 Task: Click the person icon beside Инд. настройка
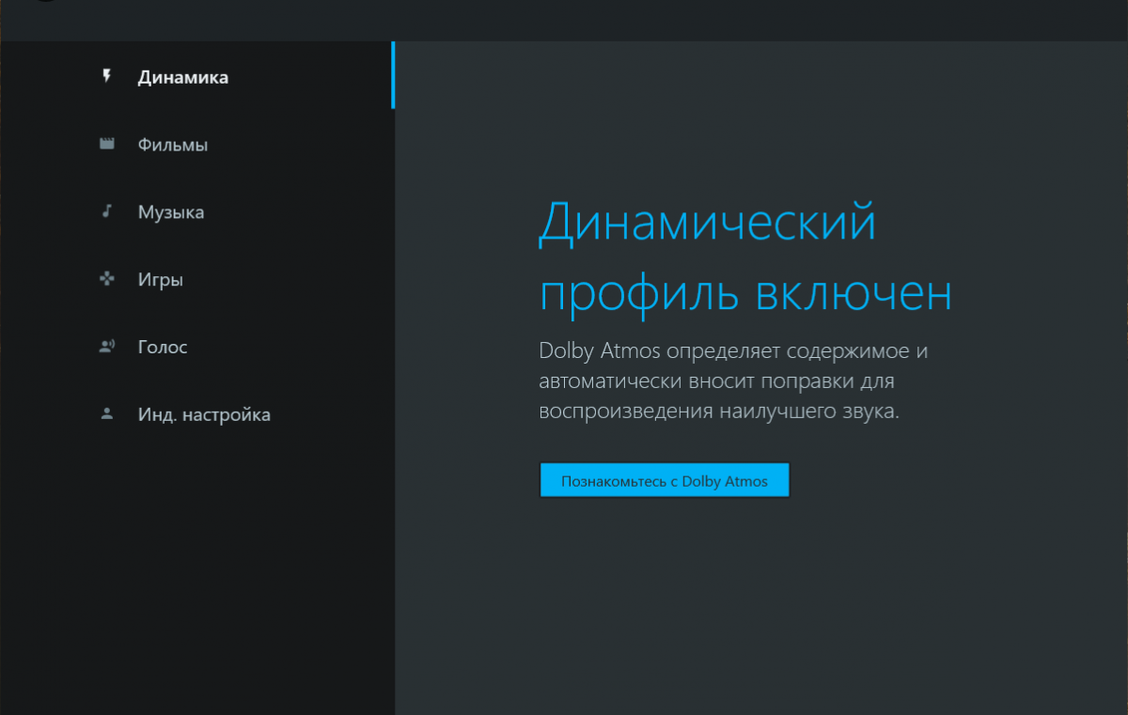click(106, 413)
